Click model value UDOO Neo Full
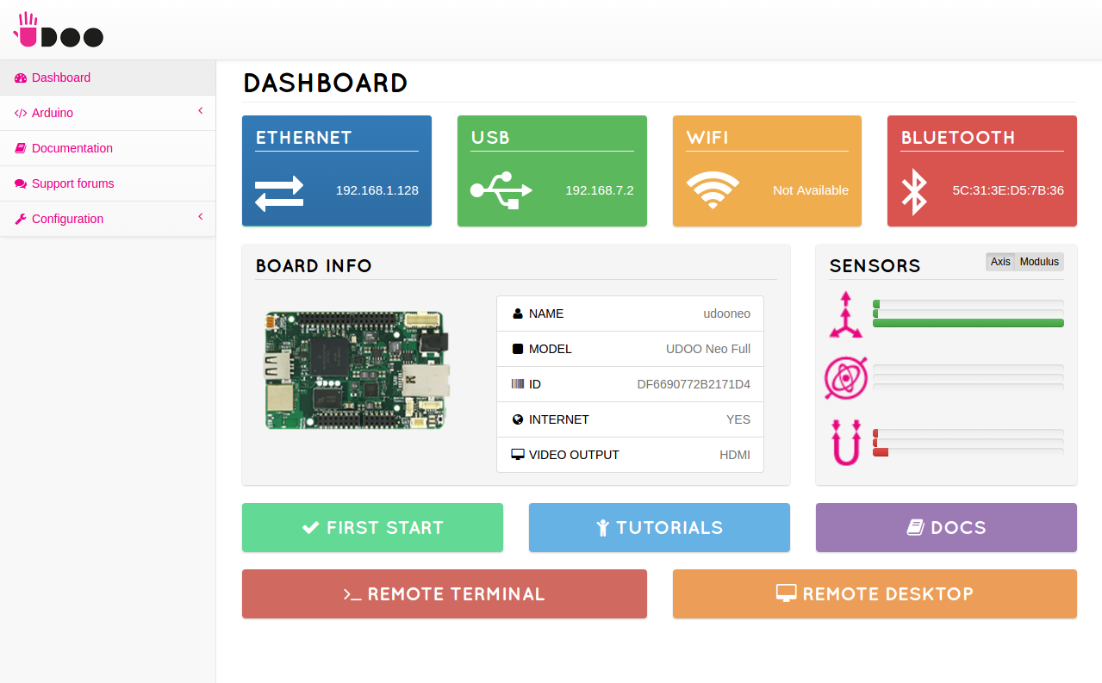 [708, 349]
